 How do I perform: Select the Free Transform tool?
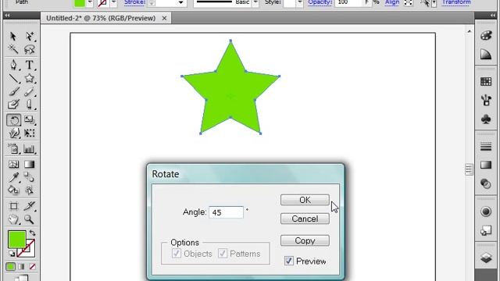(x=30, y=133)
